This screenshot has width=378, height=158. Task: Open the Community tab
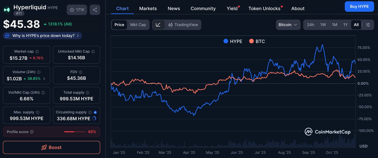pos(203,8)
